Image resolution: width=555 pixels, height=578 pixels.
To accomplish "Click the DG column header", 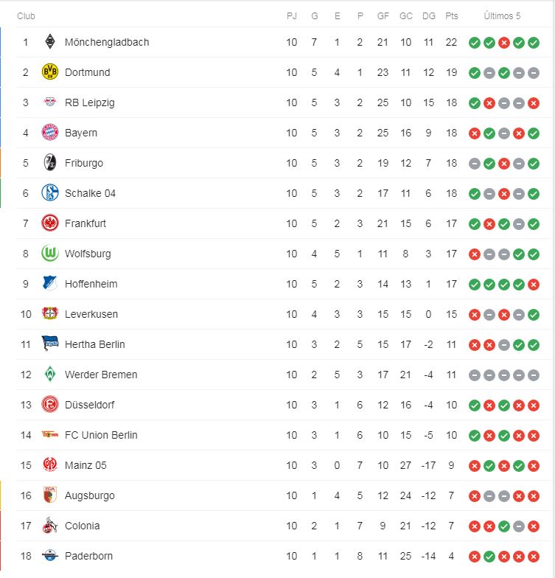I will point(428,16).
